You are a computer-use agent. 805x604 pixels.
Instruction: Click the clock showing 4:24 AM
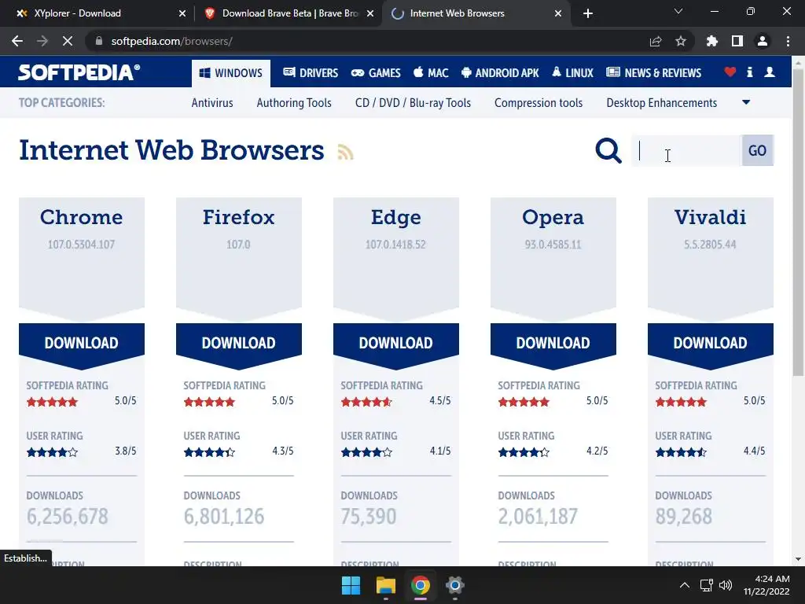772,579
